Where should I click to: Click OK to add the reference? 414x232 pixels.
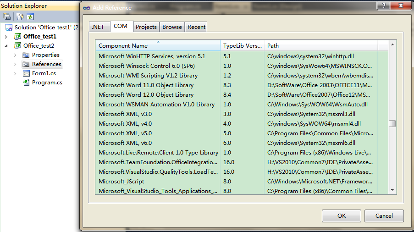(342, 216)
